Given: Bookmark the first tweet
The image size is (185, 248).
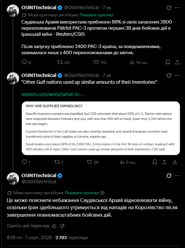Looking at the screenshot, I should [168, 62].
